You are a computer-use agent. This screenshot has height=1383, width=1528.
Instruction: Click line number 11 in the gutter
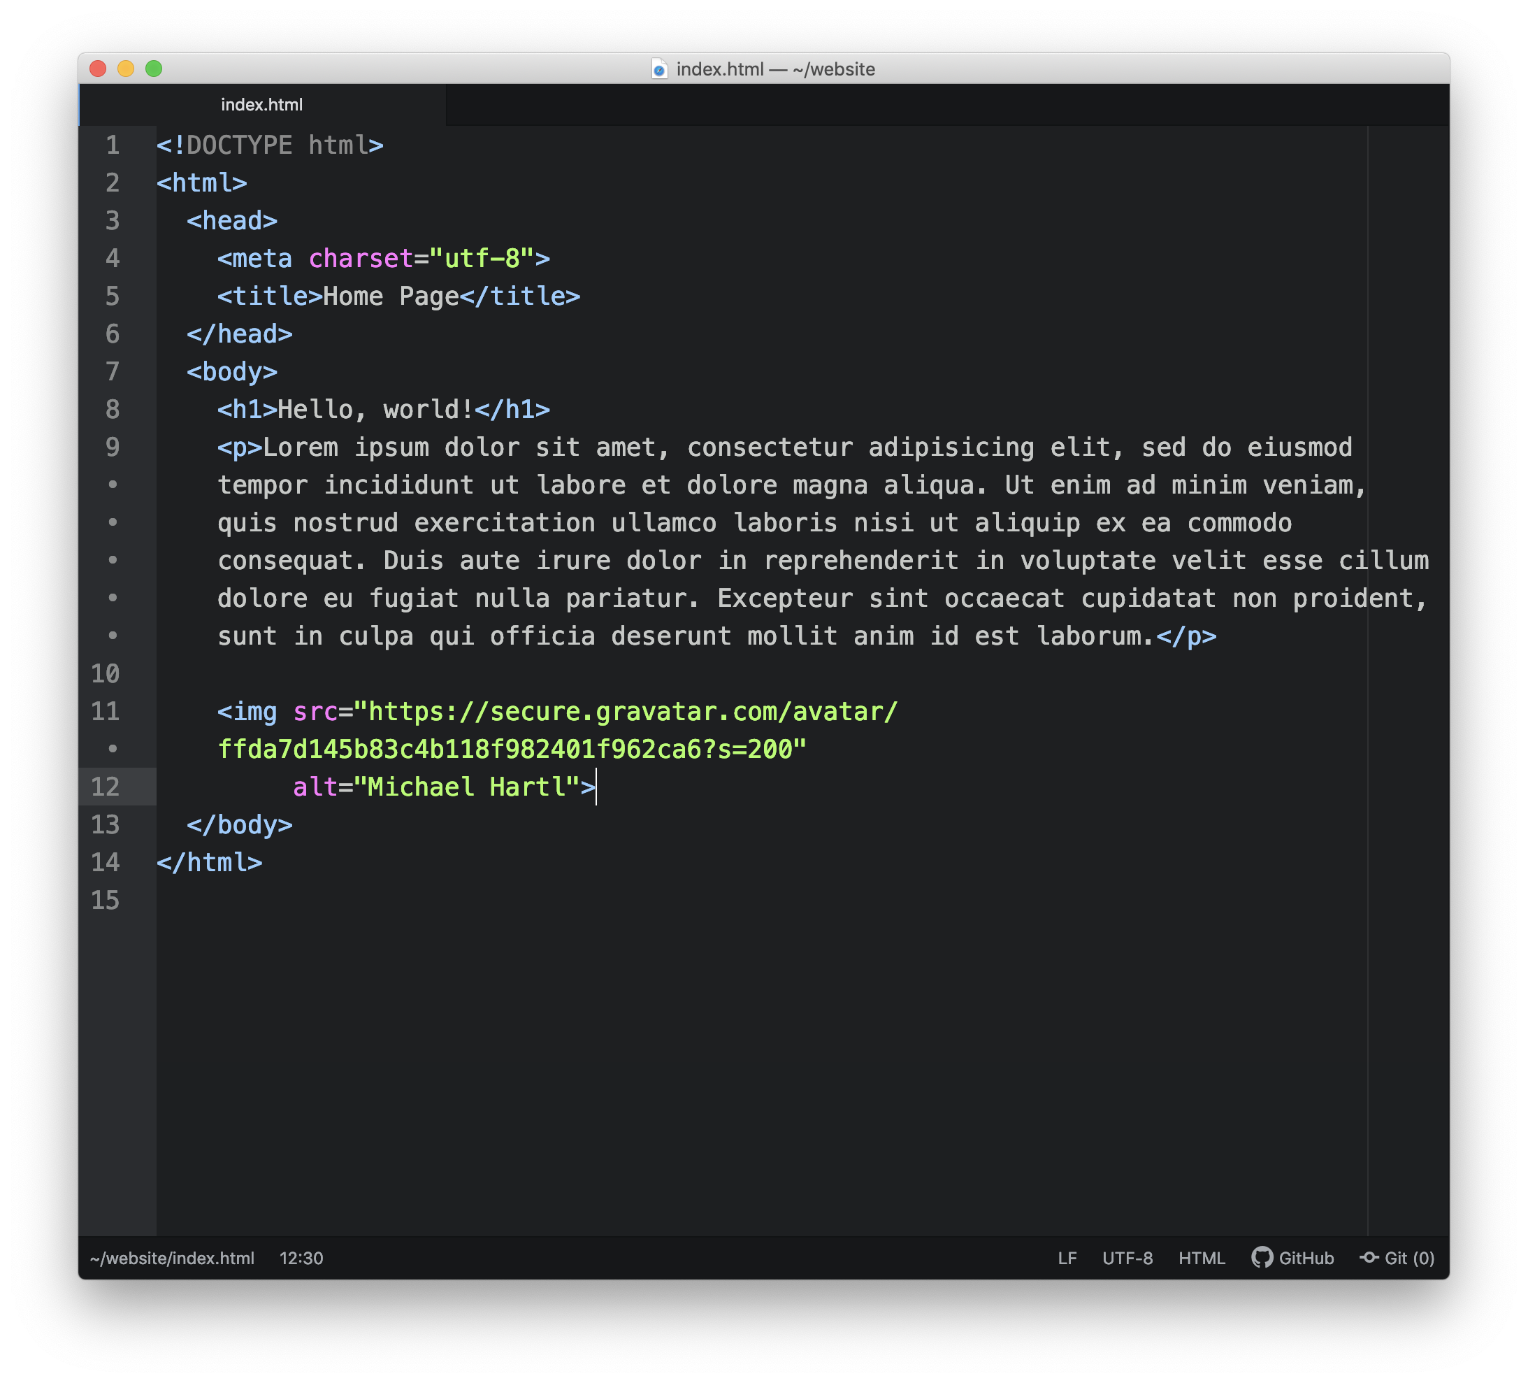click(106, 711)
